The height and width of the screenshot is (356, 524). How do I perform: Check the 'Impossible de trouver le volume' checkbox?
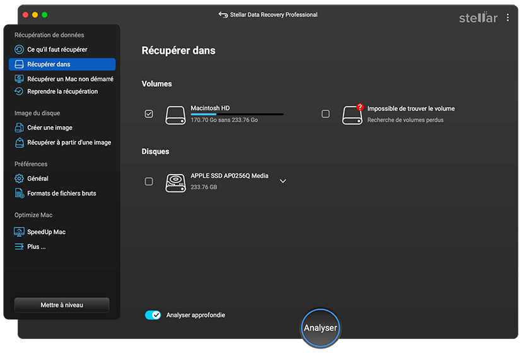tap(325, 114)
